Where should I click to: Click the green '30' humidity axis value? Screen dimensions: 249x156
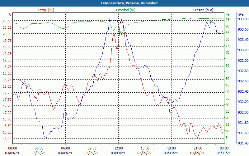click(228, 105)
